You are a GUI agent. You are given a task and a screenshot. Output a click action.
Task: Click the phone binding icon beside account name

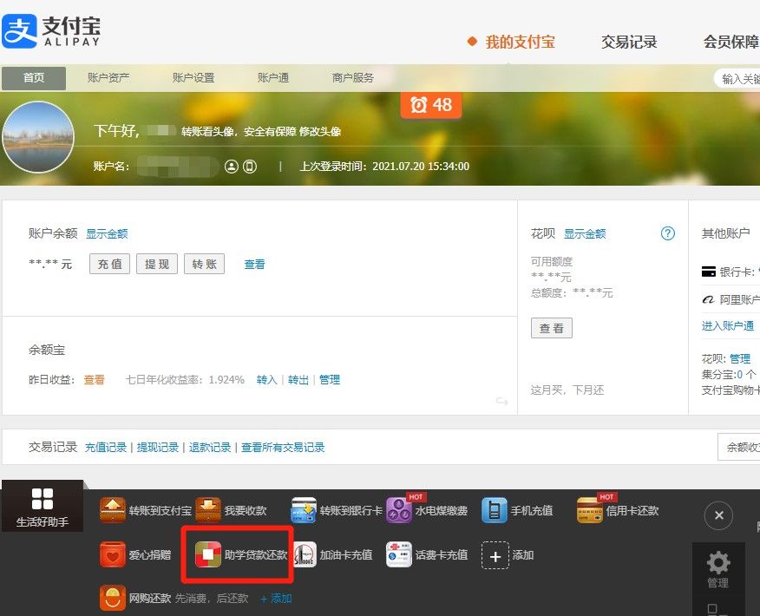coord(250,167)
